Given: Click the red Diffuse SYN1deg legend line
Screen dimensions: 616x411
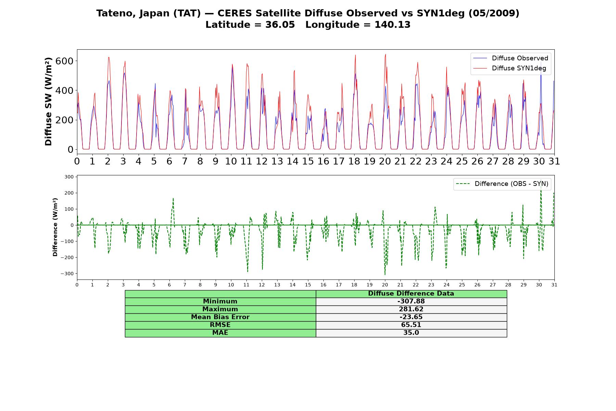Looking at the screenshot, I should 480,68.
